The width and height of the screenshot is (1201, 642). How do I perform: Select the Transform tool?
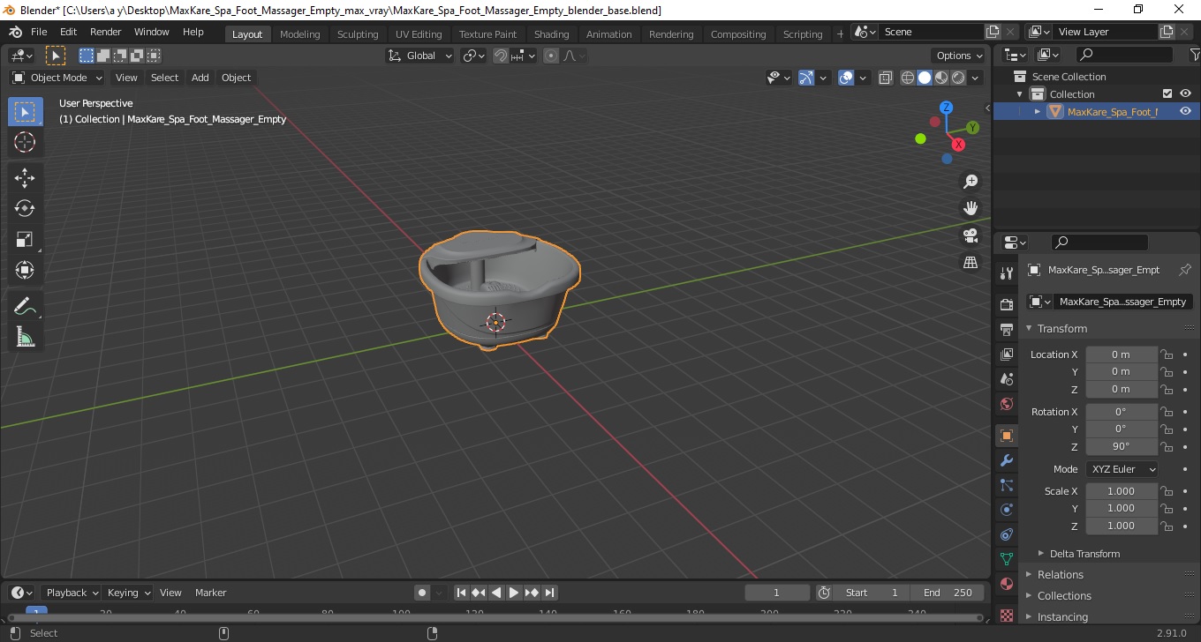point(25,270)
